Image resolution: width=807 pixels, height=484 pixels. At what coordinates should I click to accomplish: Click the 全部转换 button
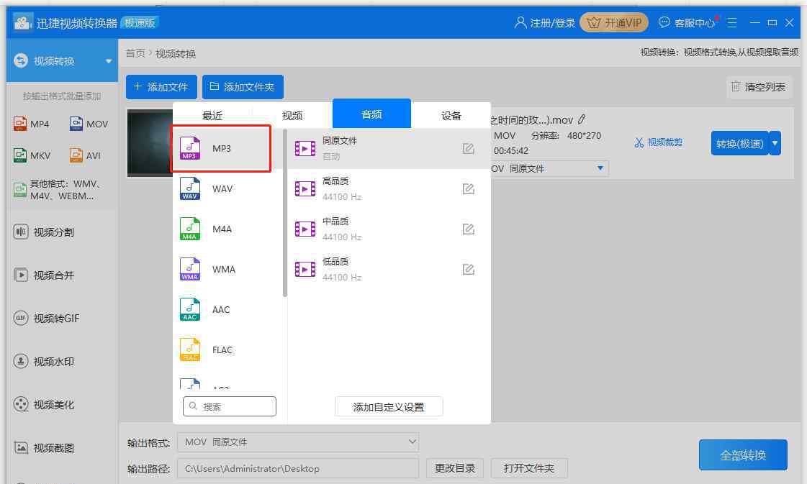pyautogui.click(x=743, y=455)
